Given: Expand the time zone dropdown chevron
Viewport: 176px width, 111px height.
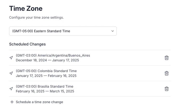Looking at the screenshot, I should coord(113,31).
